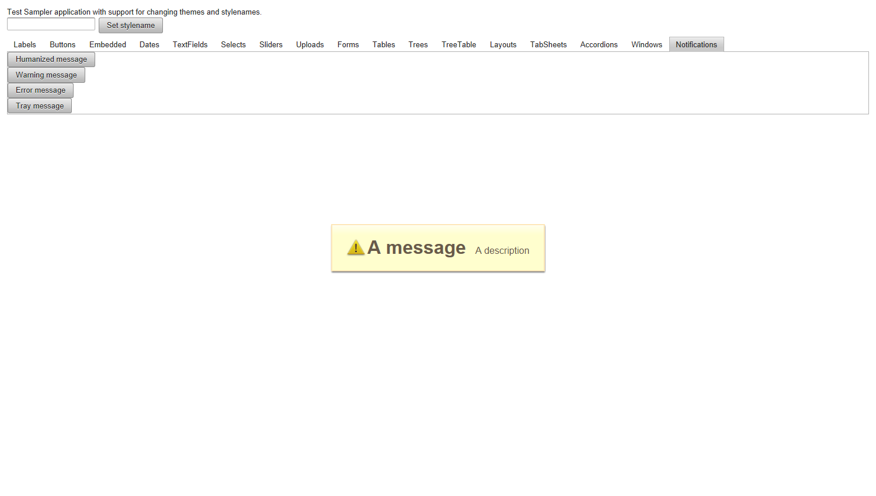Dismiss the 'A message' notification heading
This screenshot has height=496, width=876.
tap(416, 247)
